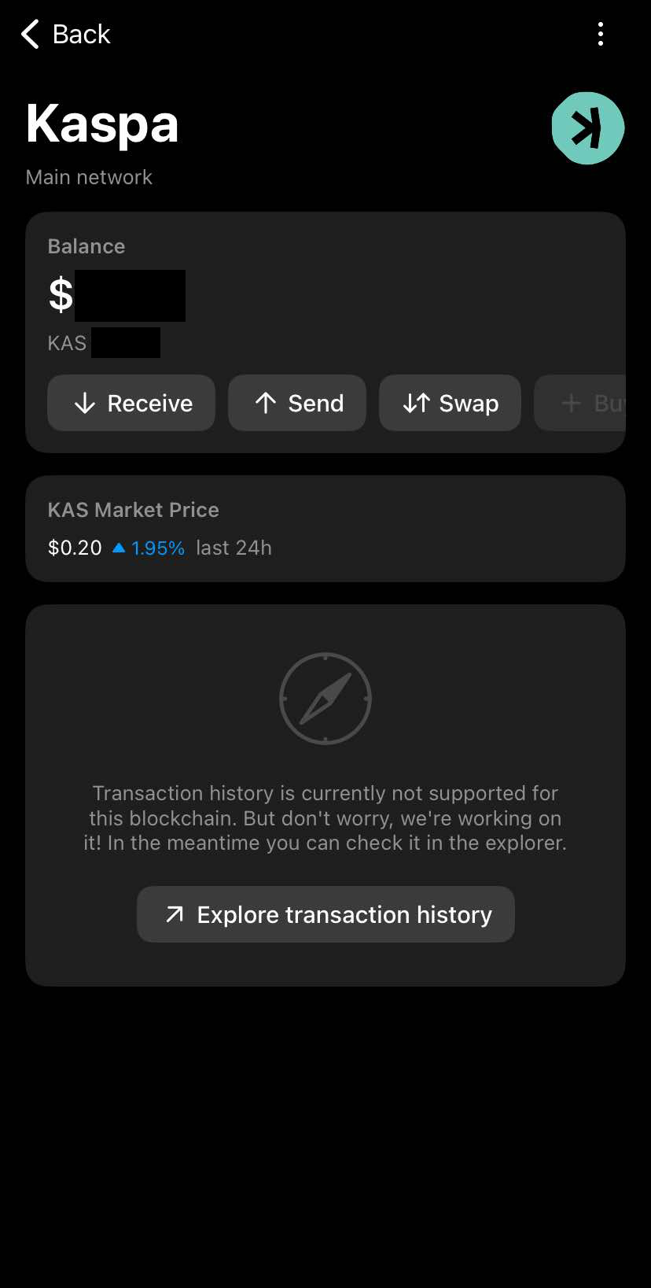The height and width of the screenshot is (1288, 651).
Task: Tap the blue up-triangle price change indicator
Action: tap(119, 548)
